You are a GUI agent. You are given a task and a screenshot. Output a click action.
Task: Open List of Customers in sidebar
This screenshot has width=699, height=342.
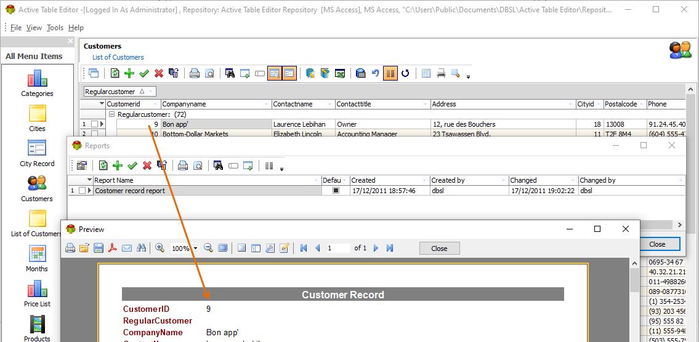coord(37,223)
